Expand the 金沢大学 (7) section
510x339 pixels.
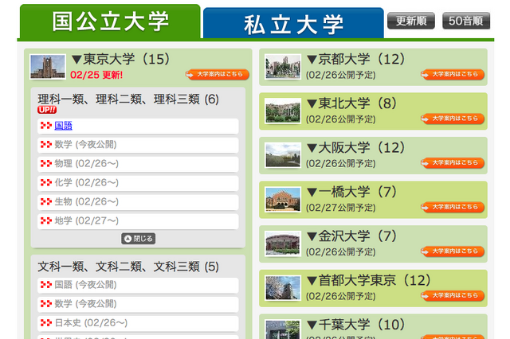point(351,236)
